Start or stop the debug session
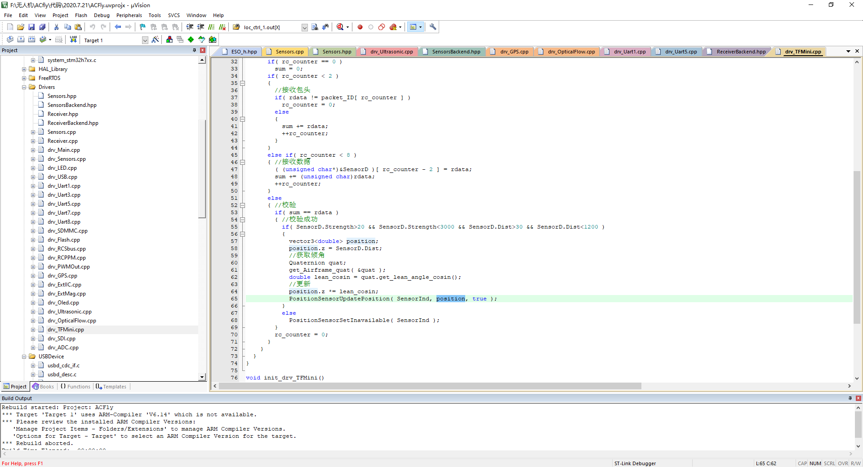The image size is (863, 467). click(340, 27)
